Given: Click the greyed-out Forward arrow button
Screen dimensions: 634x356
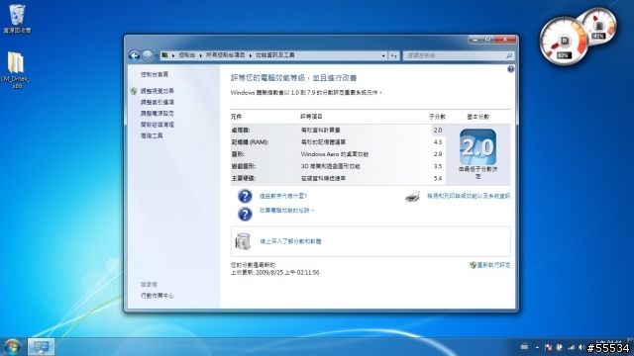Looking at the screenshot, I should pyautogui.click(x=148, y=55).
